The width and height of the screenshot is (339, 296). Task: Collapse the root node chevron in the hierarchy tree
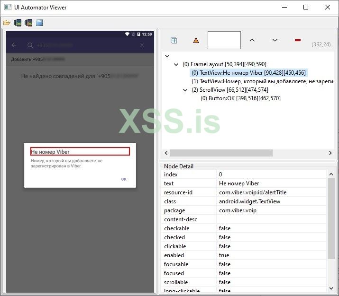point(167,56)
